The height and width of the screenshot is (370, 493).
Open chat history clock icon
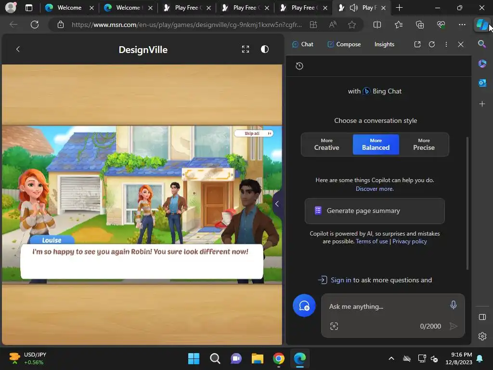[x=299, y=66]
